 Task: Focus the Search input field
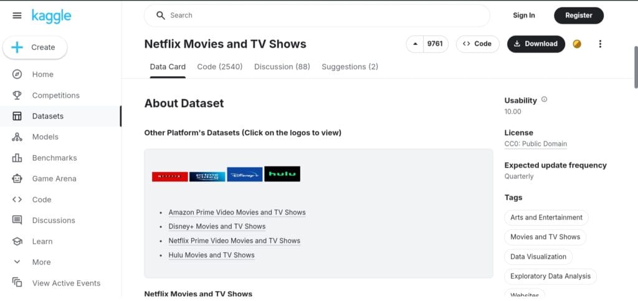[x=317, y=16]
